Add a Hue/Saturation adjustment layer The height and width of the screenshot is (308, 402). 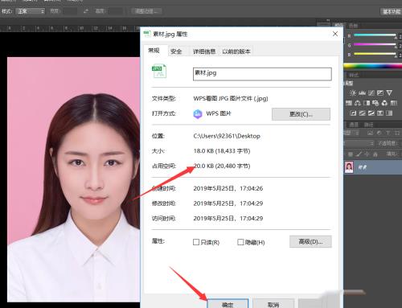349,103
